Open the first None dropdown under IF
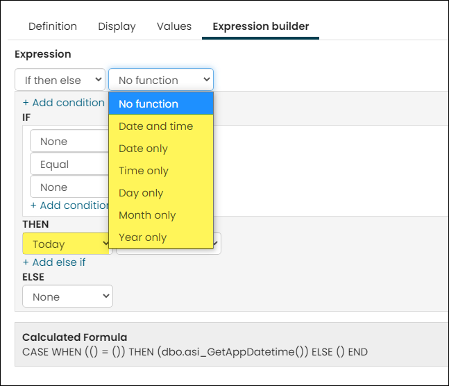The width and height of the screenshot is (449, 386). pos(69,141)
